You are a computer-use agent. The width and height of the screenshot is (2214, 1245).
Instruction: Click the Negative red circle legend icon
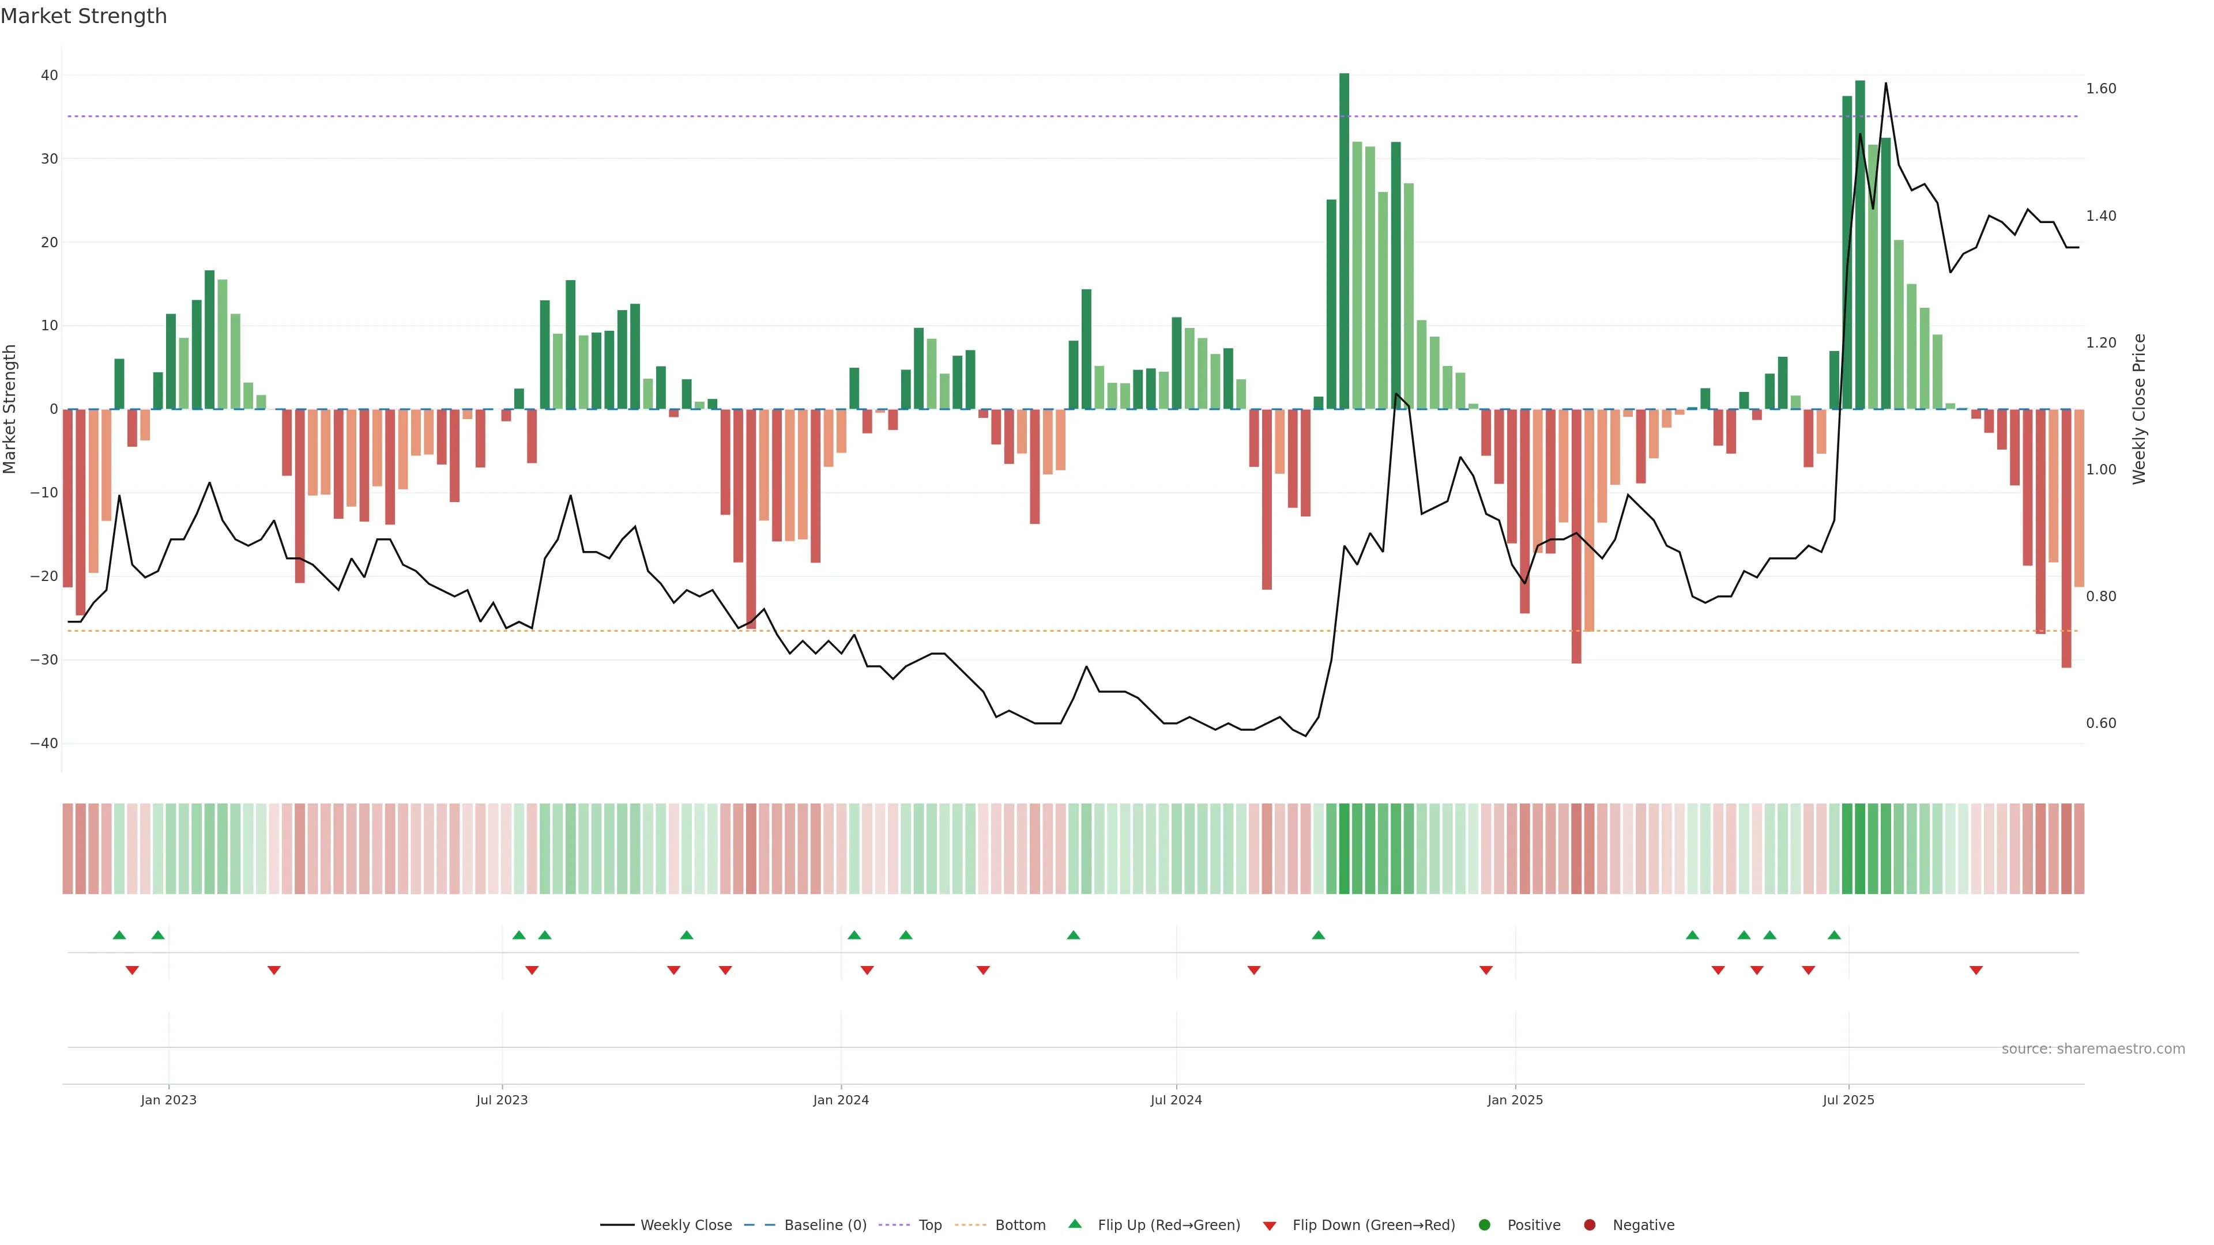(1589, 1225)
